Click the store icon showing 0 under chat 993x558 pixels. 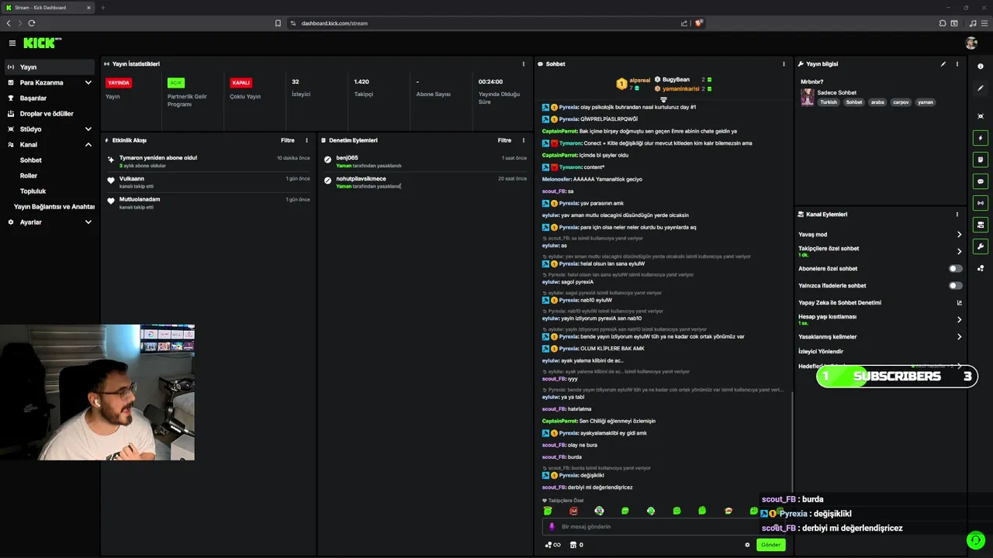point(576,545)
